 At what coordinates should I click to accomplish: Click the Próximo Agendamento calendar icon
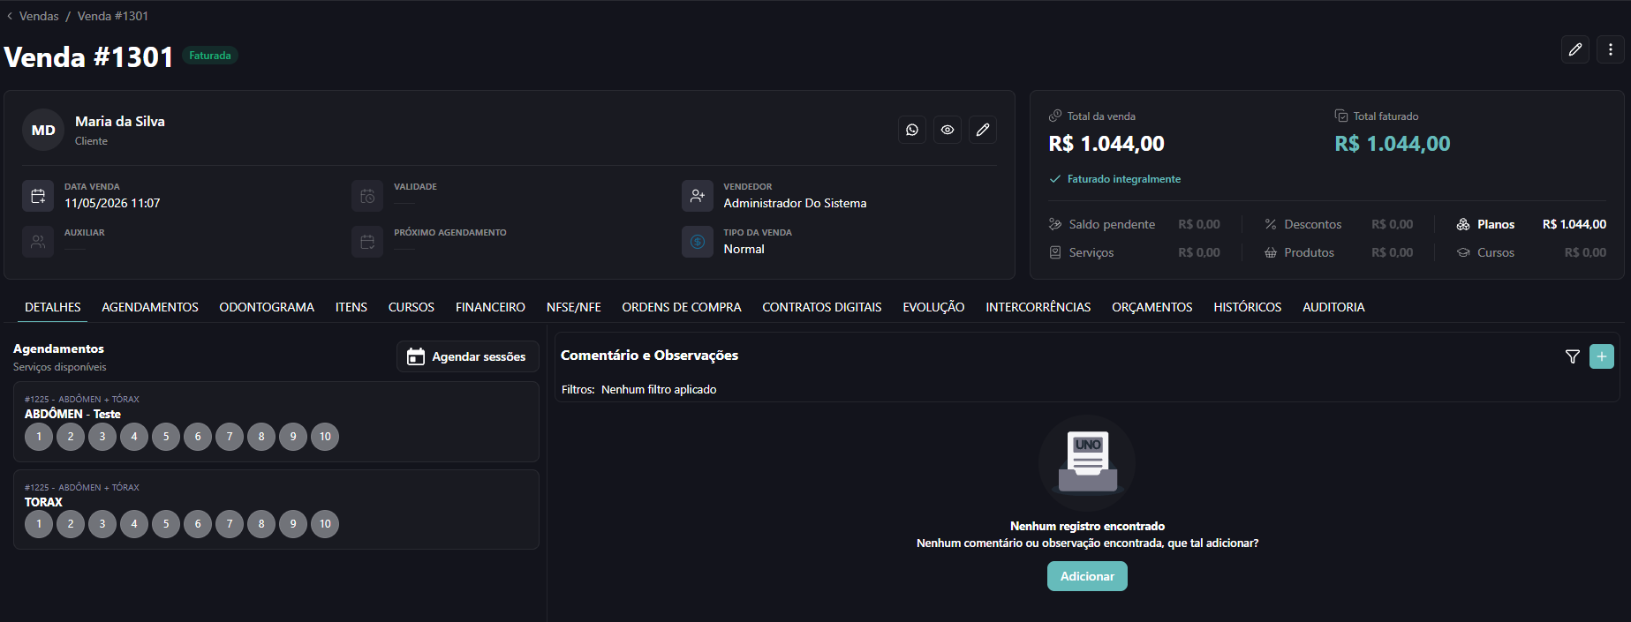tap(367, 242)
